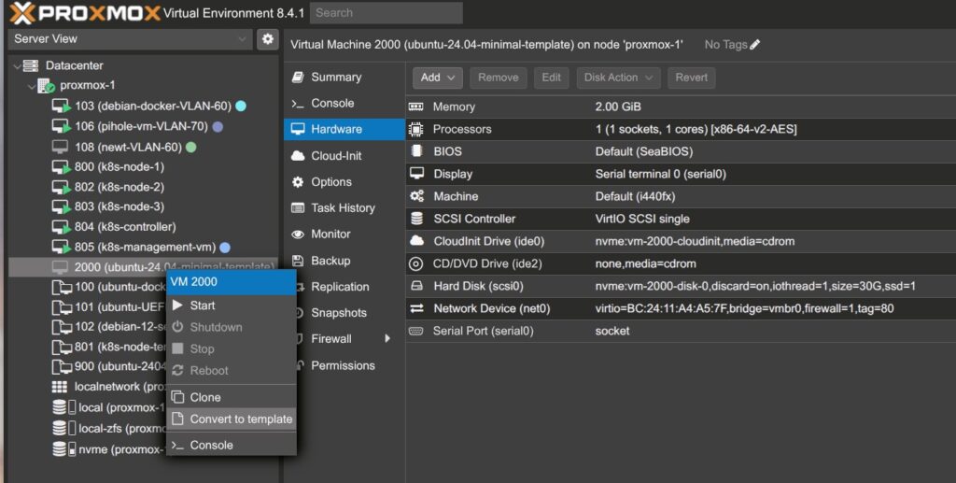
Task: Collapse the proxmox-1 node arrow
Action: point(32,86)
